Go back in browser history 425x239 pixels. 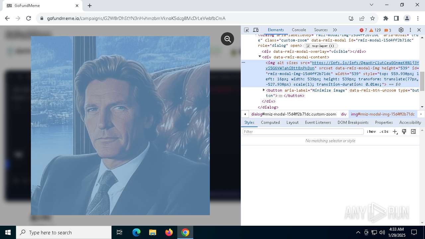click(7, 18)
